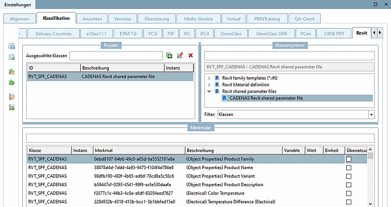Tick the Product Family translation checkbox
Image resolution: width=391 pixels, height=207 pixels.
coord(349,159)
